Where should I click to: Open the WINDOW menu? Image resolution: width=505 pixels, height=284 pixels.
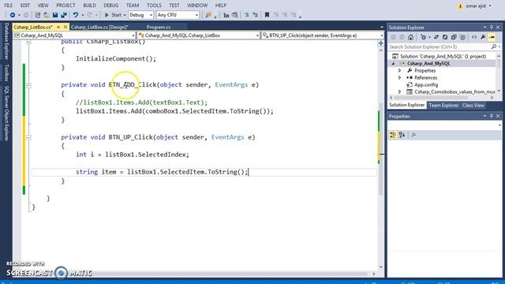coord(197,6)
